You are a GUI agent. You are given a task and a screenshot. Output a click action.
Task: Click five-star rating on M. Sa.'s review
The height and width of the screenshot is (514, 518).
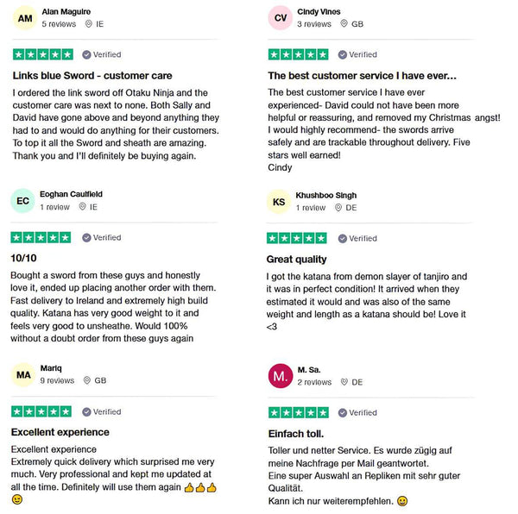point(298,412)
